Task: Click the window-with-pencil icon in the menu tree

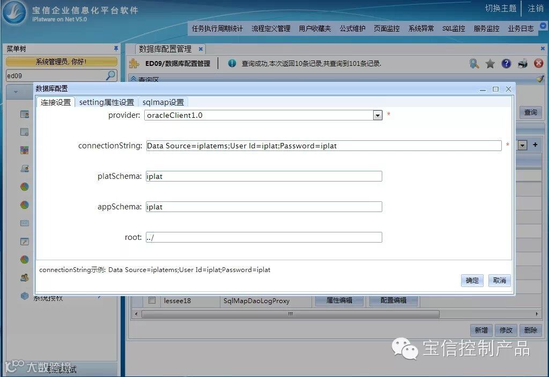Action: (x=25, y=242)
